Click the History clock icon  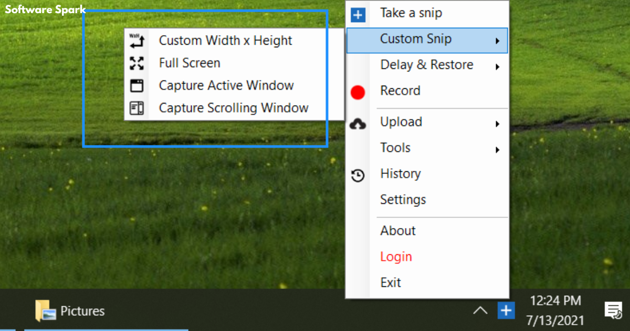358,175
